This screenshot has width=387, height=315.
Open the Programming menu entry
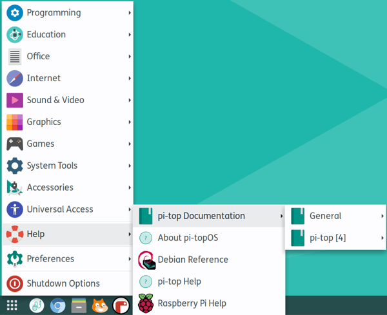(68, 13)
